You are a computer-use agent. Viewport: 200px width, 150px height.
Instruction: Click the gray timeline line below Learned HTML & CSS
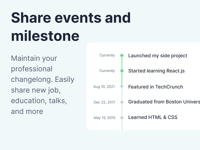(122, 125)
